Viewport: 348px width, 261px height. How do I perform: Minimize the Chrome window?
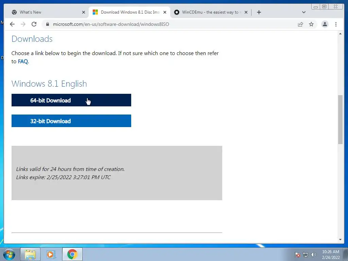point(316,7)
